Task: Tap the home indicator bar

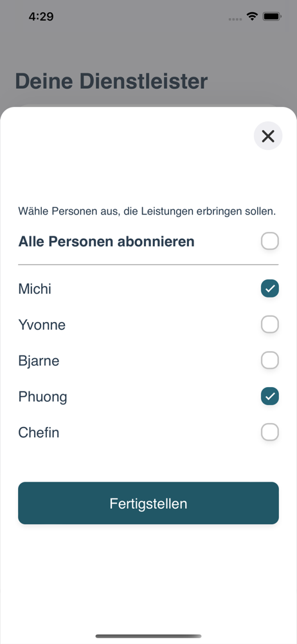Action: click(x=148, y=636)
